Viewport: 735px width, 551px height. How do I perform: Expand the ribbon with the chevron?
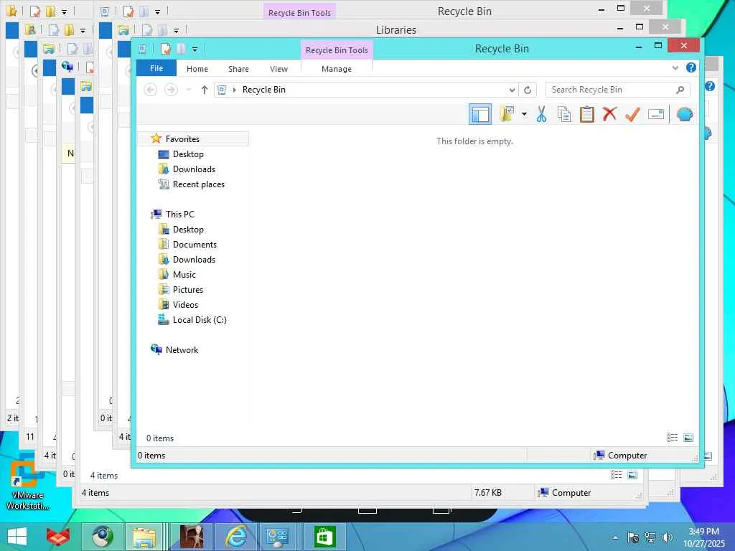(x=675, y=68)
